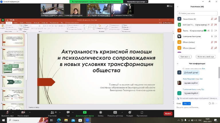Viewport: 220px width, 123px height.
Task: Click the Пригласить button
Action: tap(185, 57)
